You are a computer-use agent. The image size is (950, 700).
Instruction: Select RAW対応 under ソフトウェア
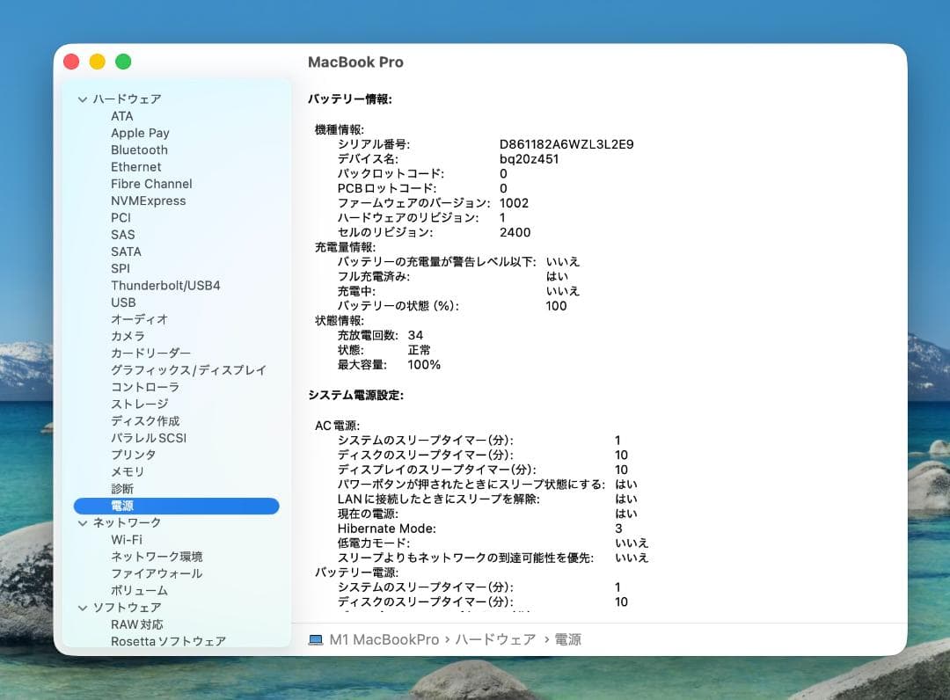(137, 625)
